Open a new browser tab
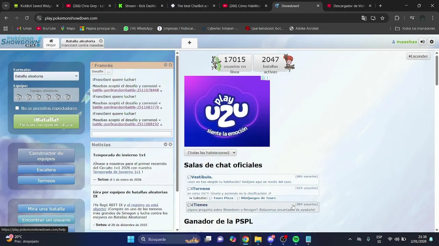The width and height of the screenshot is (439, 246). (380, 6)
